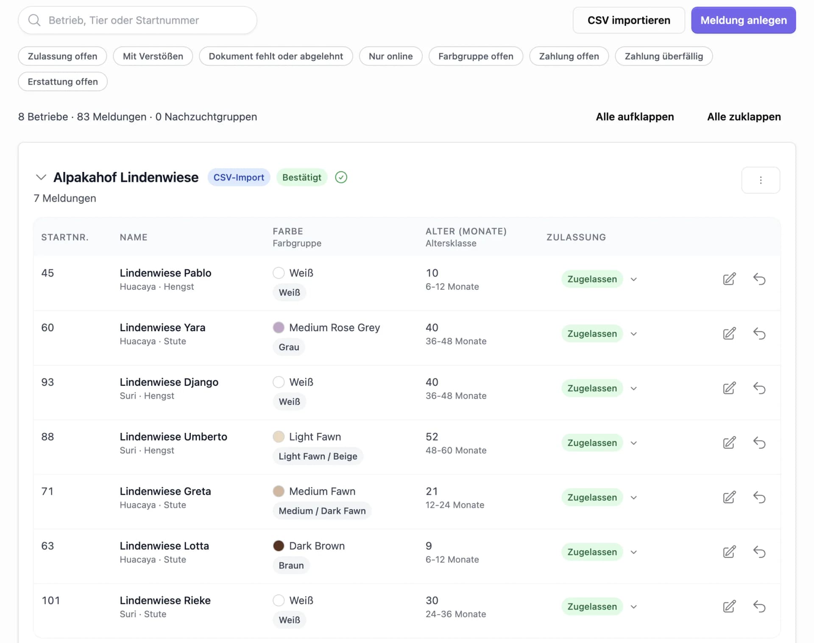This screenshot has width=814, height=643.
Task: Click the Medium Rose Grey color swatch
Action: tap(279, 327)
